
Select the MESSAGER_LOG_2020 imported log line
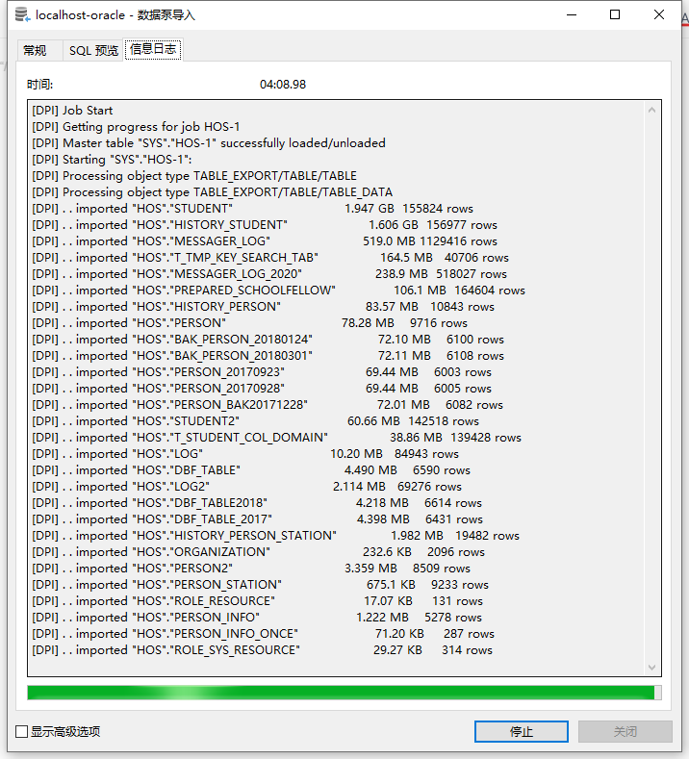point(268,274)
